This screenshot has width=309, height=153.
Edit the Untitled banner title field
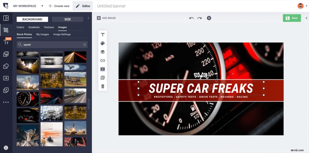111,6
